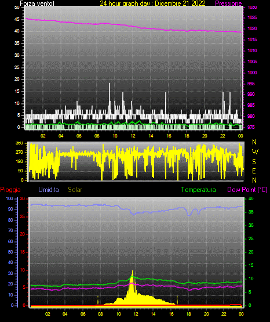This screenshot has width=270, height=322.
Task: Select the Umidita legend label
Action: [49, 190]
